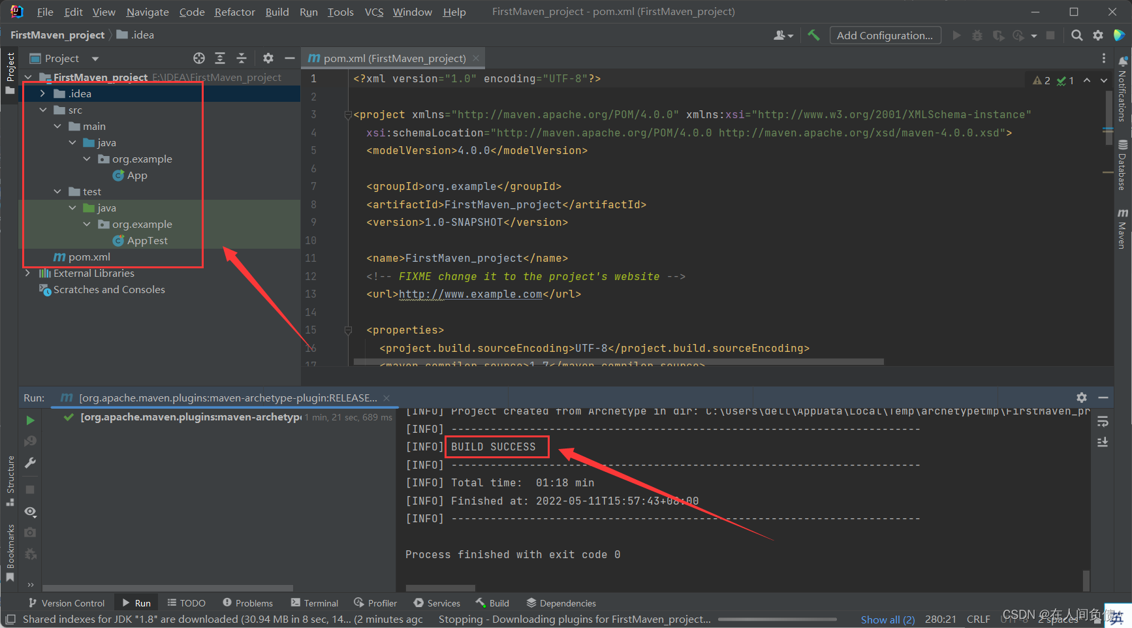Open the Bookmarks side tool window
This screenshot has width=1132, height=628.
10,553
